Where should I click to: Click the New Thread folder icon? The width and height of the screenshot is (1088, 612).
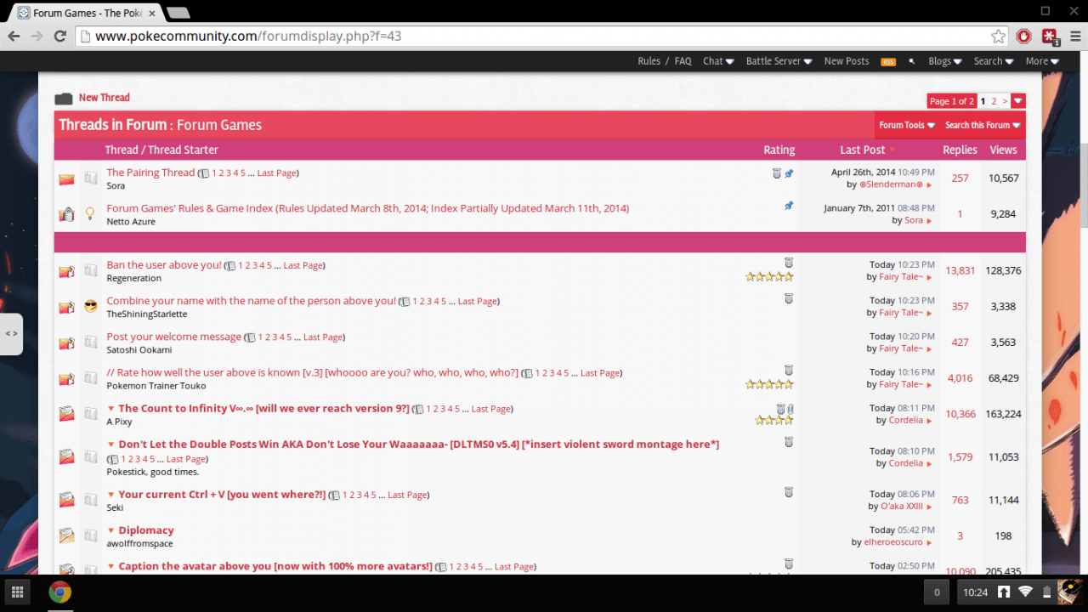tap(64, 99)
